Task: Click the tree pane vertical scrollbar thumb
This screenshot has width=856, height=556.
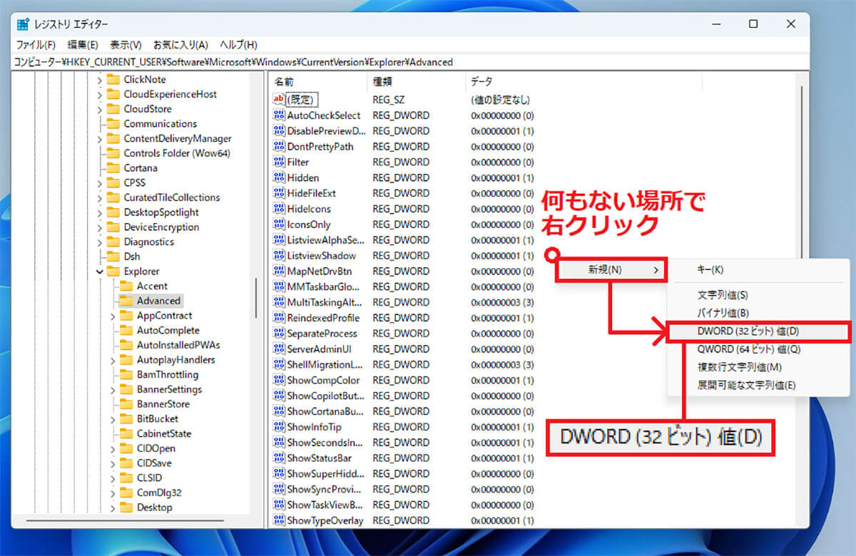Action: [256, 298]
